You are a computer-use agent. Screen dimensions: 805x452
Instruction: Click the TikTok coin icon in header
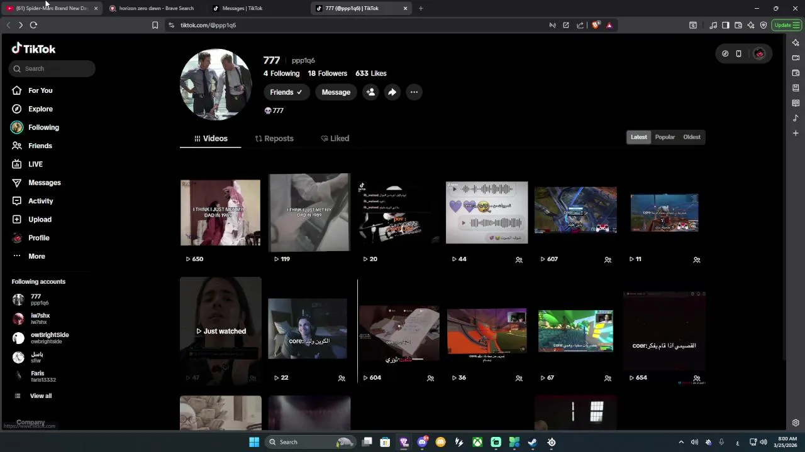point(725,53)
